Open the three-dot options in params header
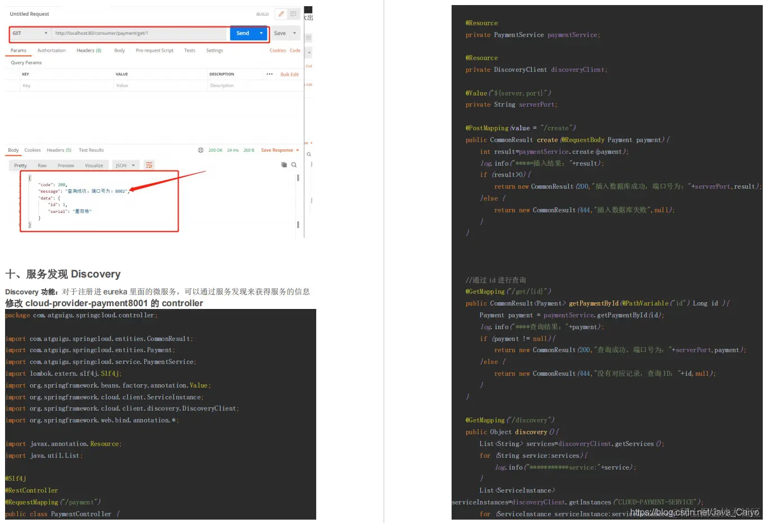The image size is (765, 523). (270, 74)
